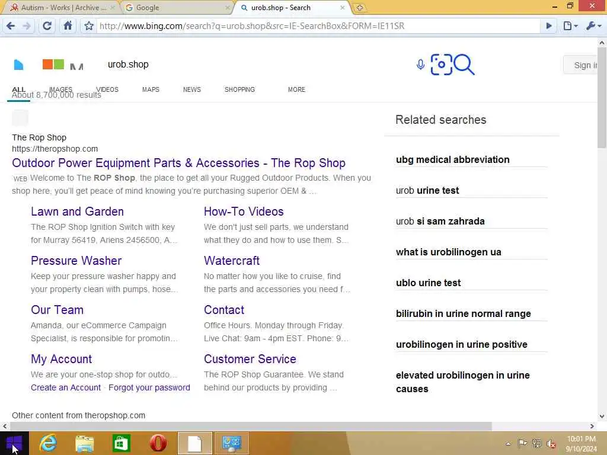Screen dimensions: 607x455
Task: Open Opera browser from the taskbar
Action: point(158,443)
